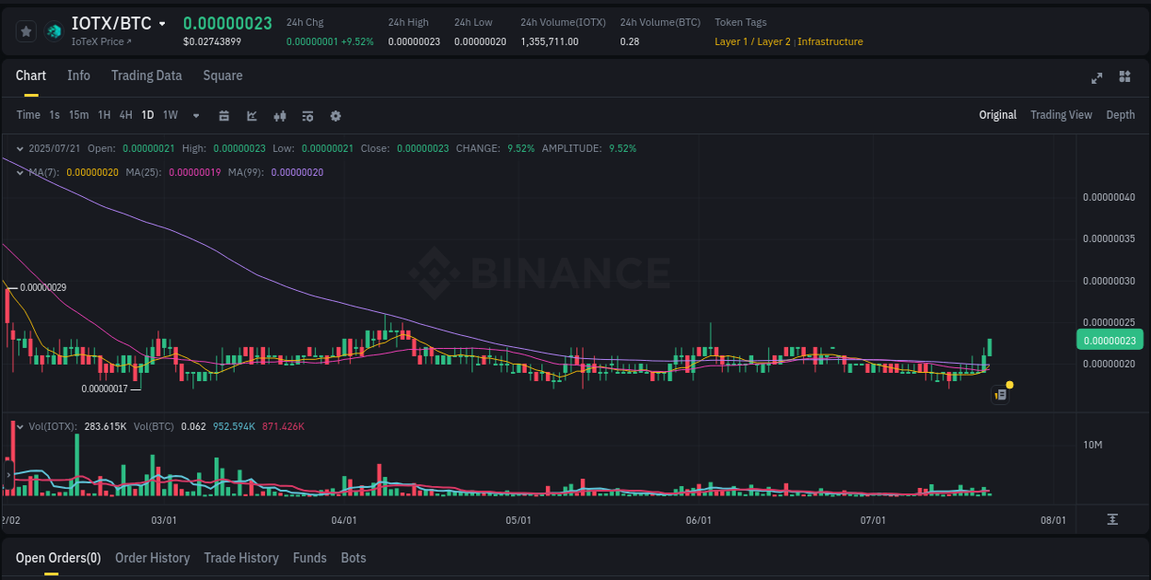Open the order preview icon with yellow dot

(1001, 394)
